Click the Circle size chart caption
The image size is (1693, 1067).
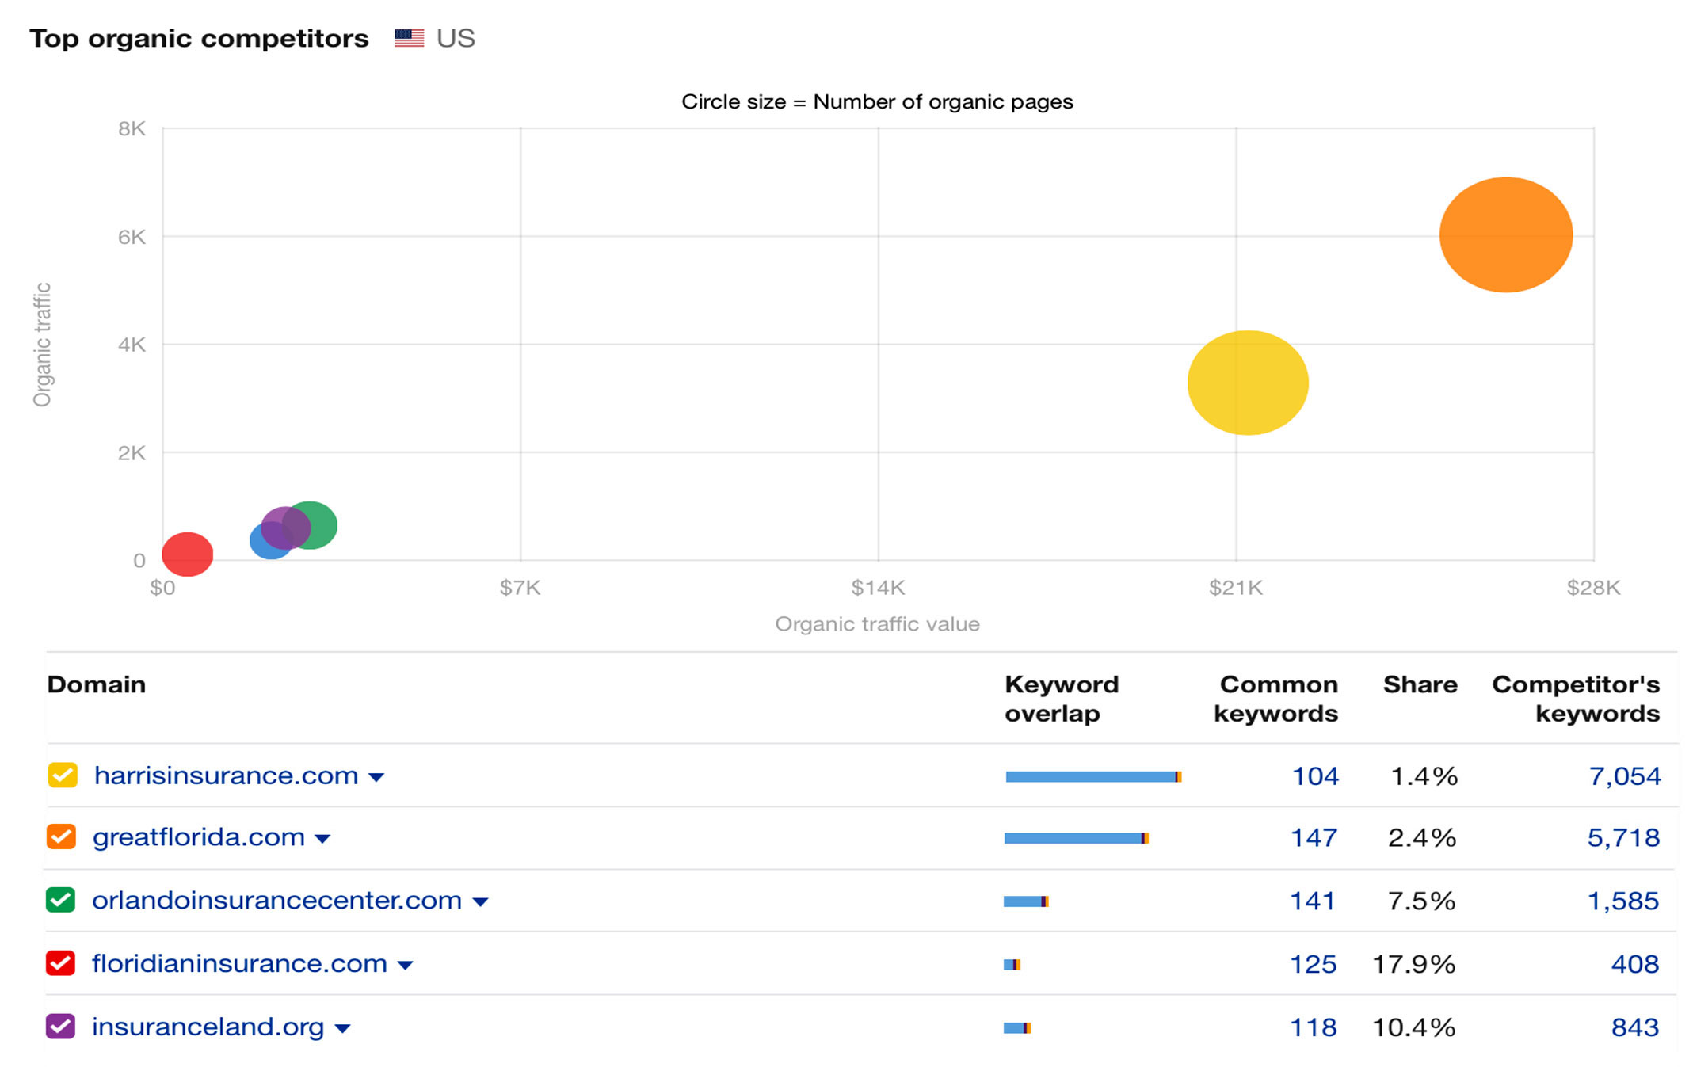coord(877,101)
